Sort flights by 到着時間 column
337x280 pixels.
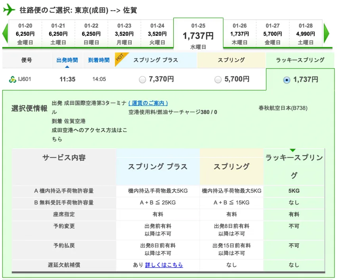point(99,60)
